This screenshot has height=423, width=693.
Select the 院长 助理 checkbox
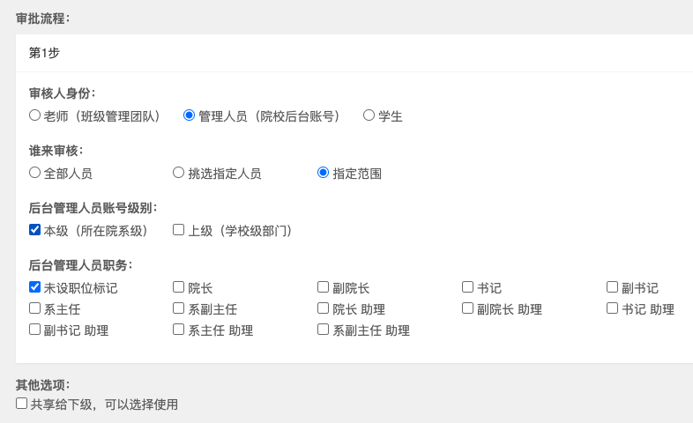pyautogui.click(x=324, y=308)
